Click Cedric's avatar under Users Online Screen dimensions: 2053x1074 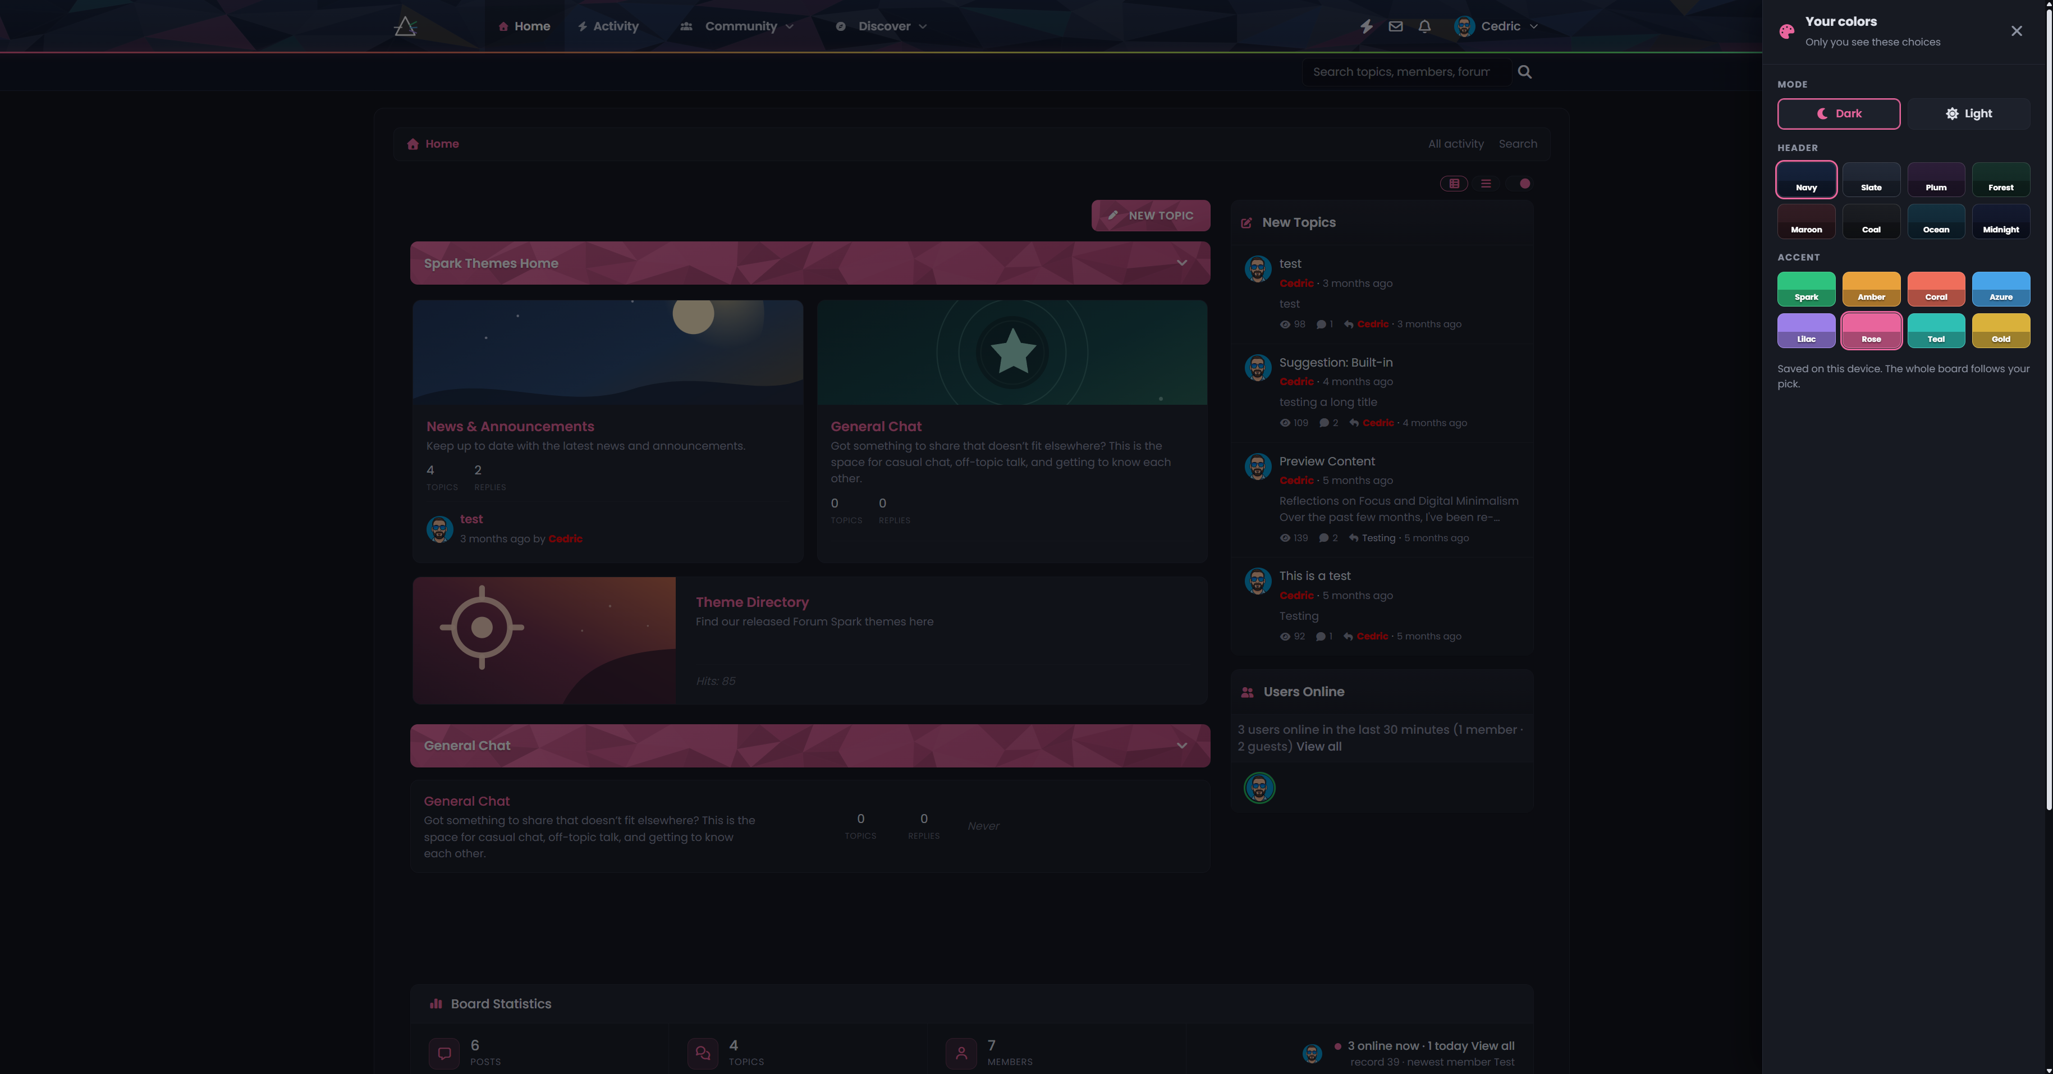pos(1259,788)
